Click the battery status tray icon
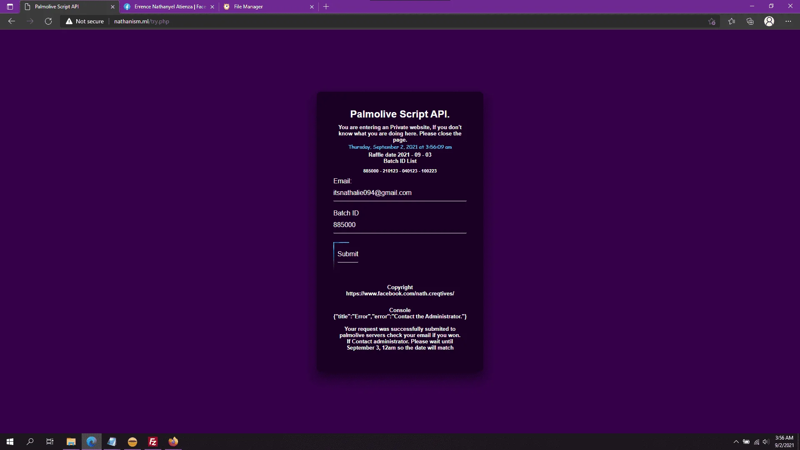The width and height of the screenshot is (800, 450). pos(746,442)
